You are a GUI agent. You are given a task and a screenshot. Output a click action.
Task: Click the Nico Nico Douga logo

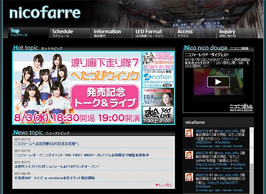[241, 108]
